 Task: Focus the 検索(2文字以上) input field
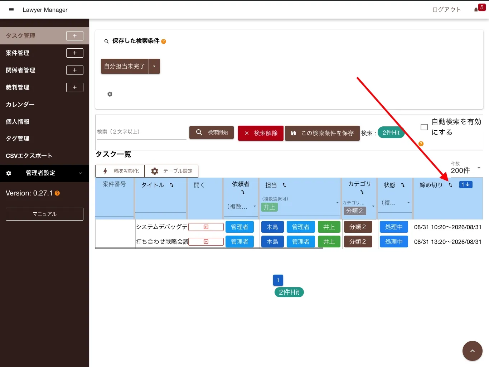coord(142,132)
